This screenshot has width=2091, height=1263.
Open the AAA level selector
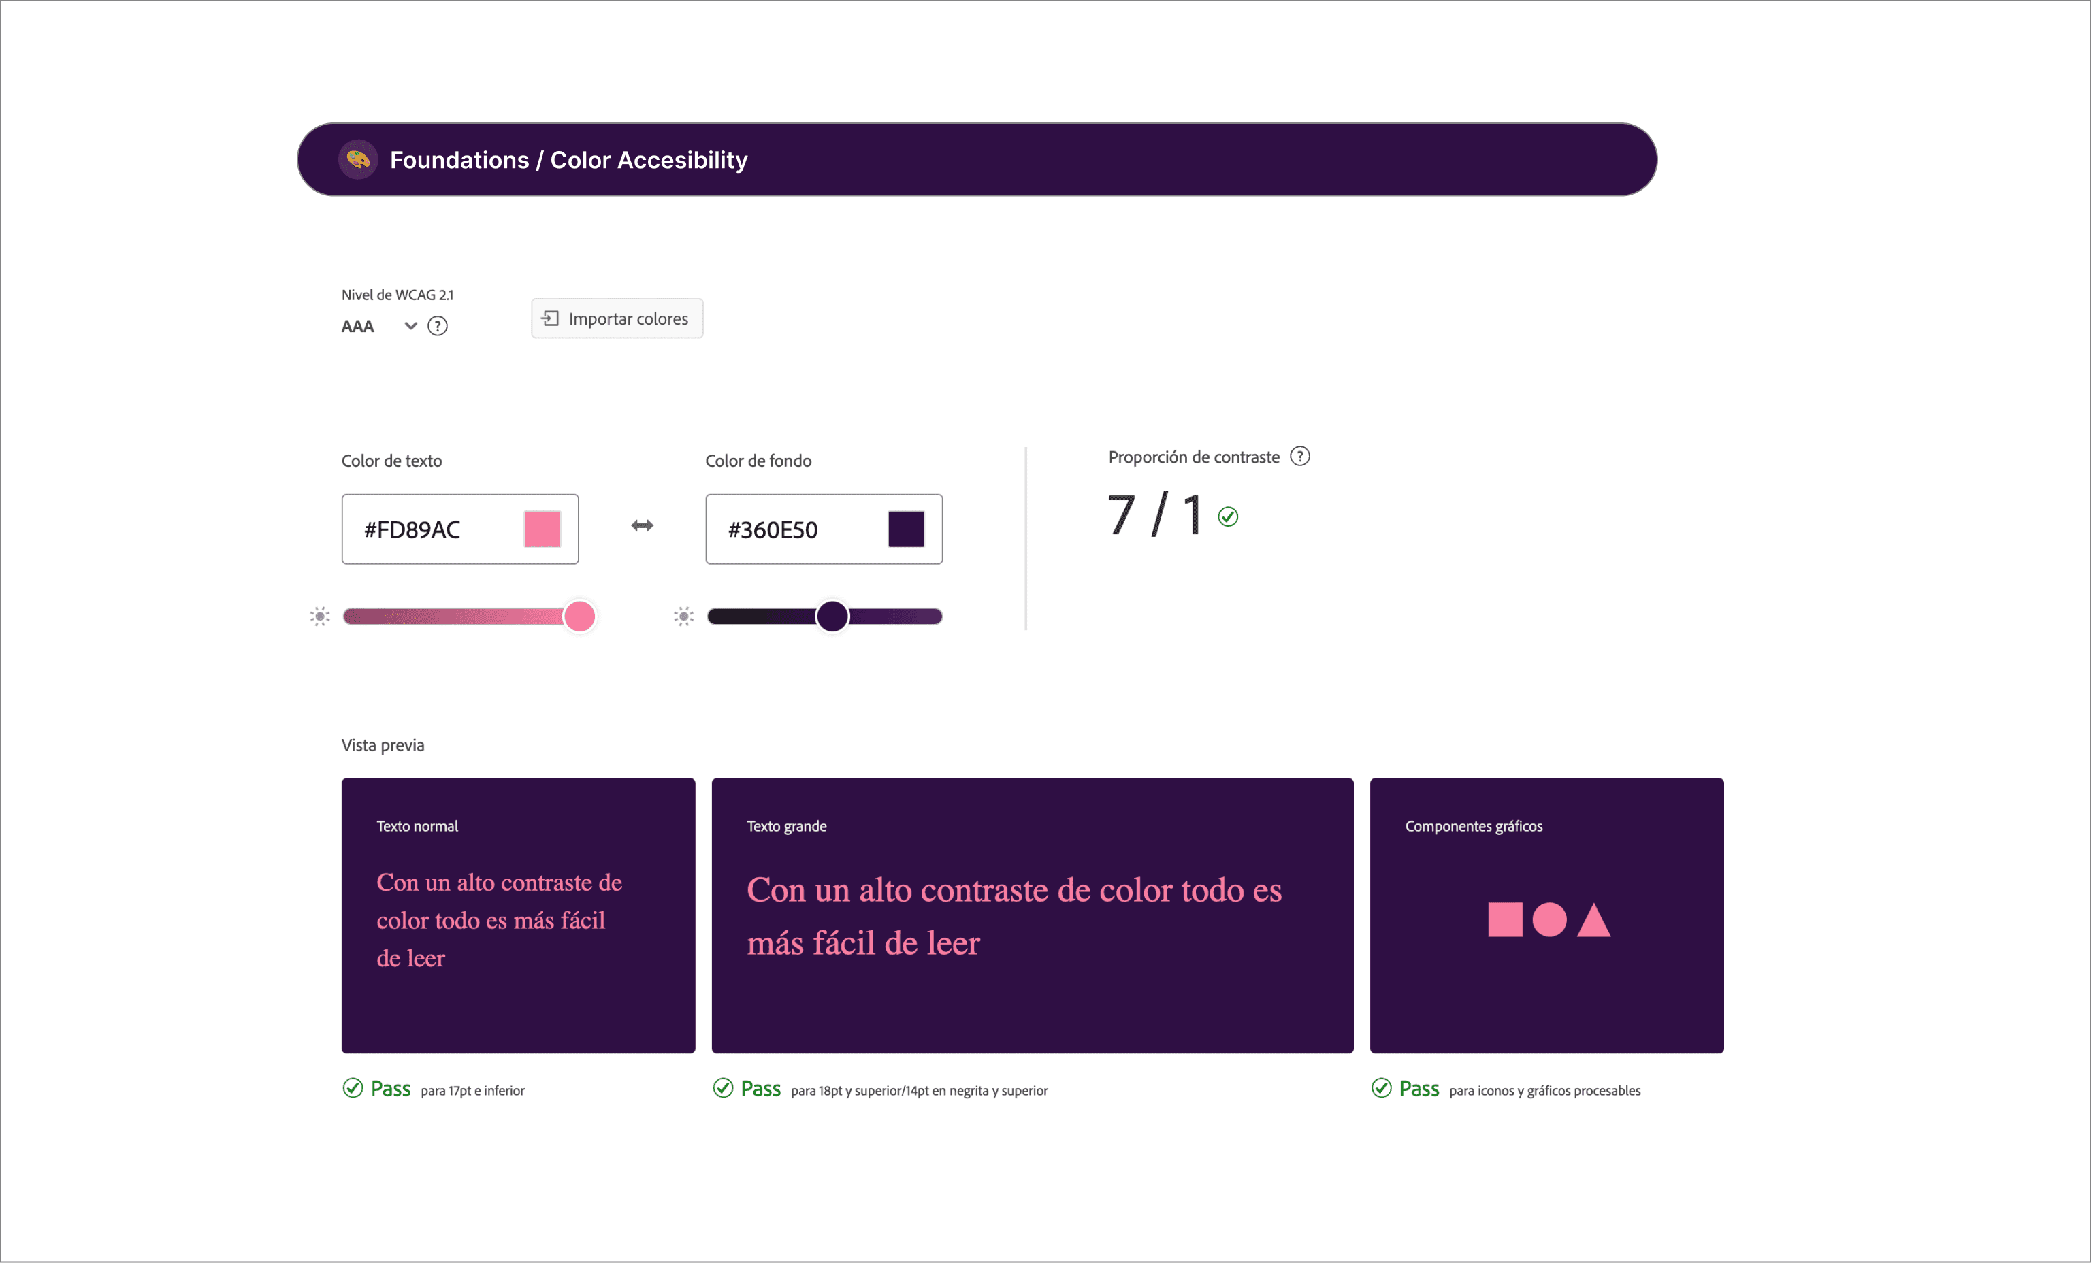[358, 327]
